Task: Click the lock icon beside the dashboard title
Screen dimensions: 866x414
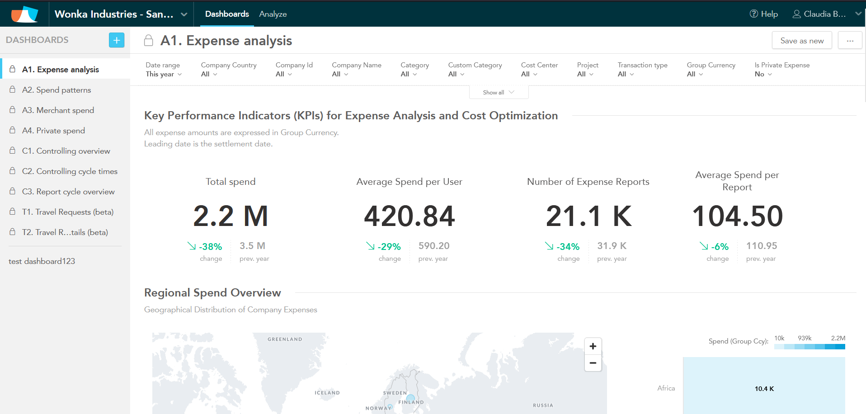Action: (149, 41)
